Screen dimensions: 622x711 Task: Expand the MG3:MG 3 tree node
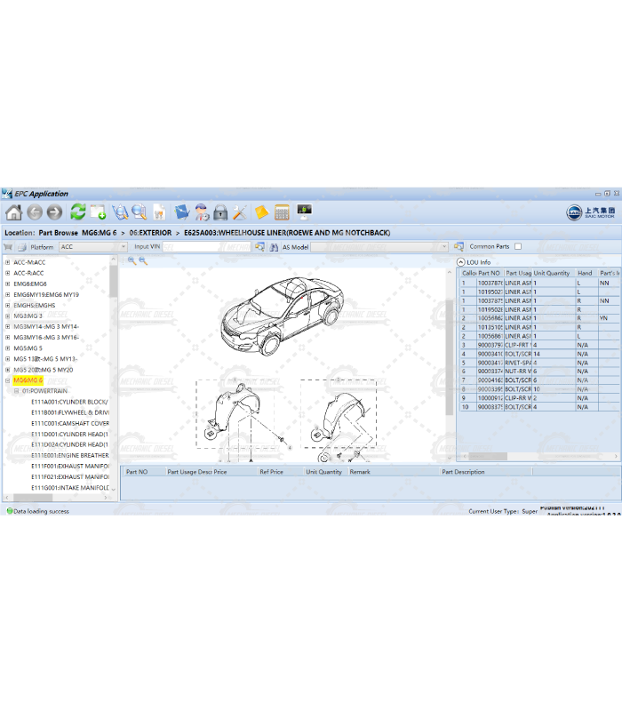pyautogui.click(x=7, y=316)
